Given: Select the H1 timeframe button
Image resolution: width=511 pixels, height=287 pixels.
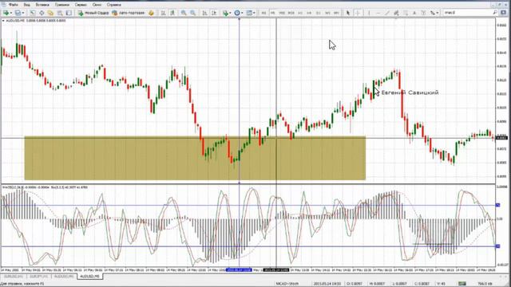Looking at the screenshot, I should [x=300, y=13].
